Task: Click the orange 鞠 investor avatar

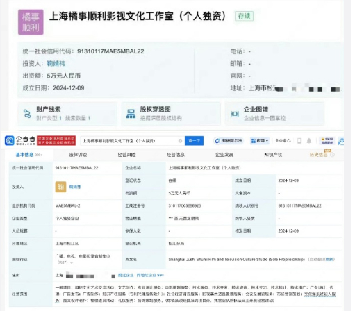Action: [60, 187]
